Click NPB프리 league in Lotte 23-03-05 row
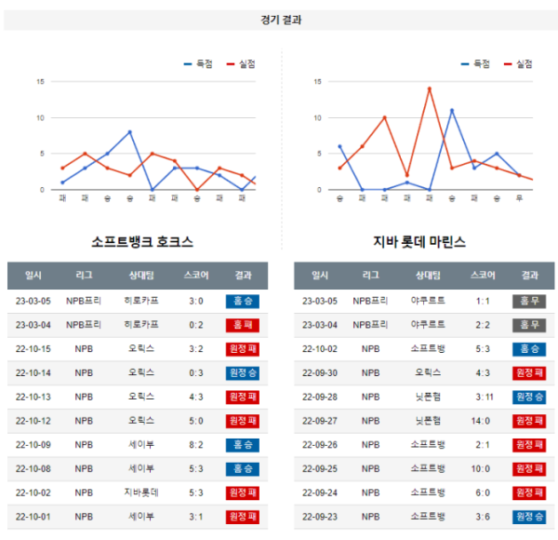The height and width of the screenshot is (540, 558). (370, 301)
